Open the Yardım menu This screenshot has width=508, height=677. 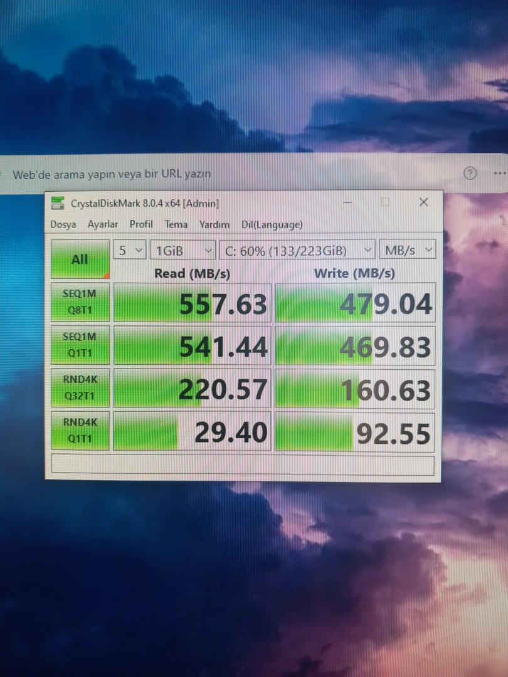[214, 224]
